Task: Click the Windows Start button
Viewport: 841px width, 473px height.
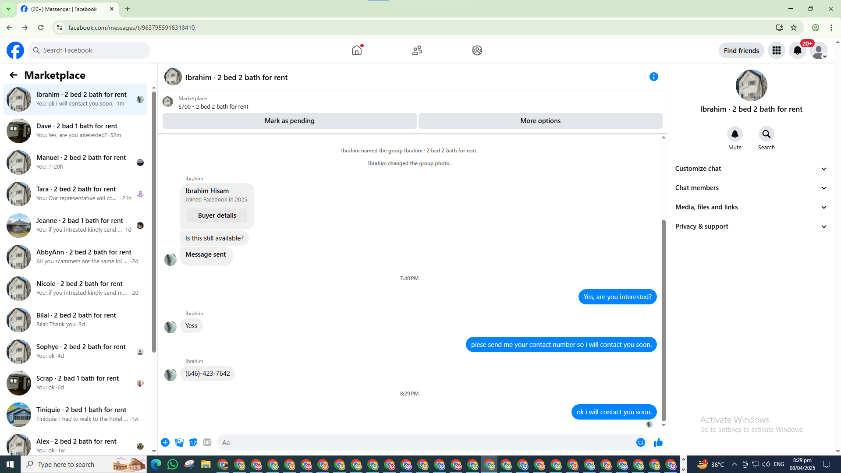Action: tap(10, 464)
